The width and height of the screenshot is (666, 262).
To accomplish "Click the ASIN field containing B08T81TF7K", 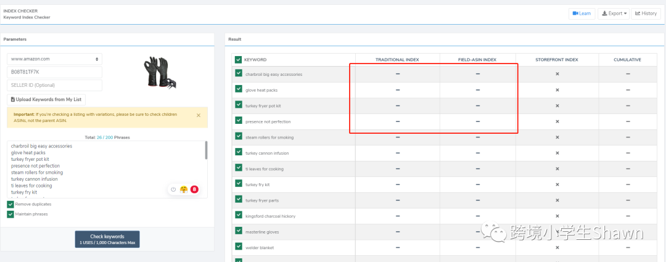I will coord(54,72).
